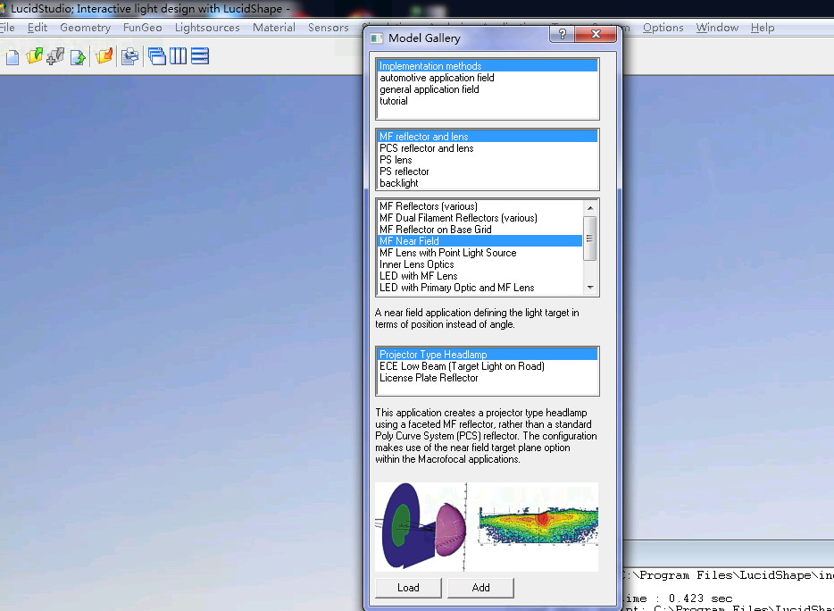The image size is (834, 611).
Task: Click the Add button
Action: [480, 588]
